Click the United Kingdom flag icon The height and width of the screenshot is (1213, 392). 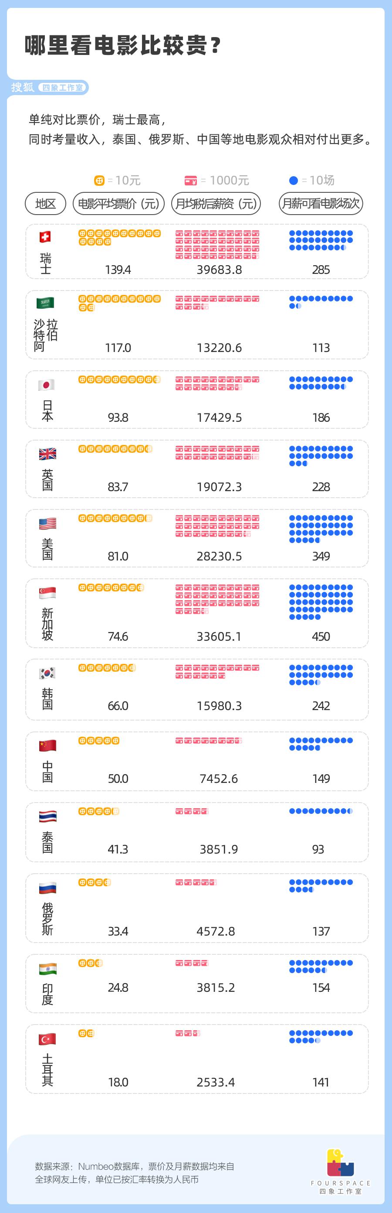pos(47,454)
